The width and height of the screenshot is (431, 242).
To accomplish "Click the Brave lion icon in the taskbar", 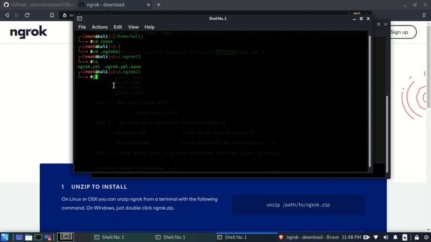I will click(281, 237).
